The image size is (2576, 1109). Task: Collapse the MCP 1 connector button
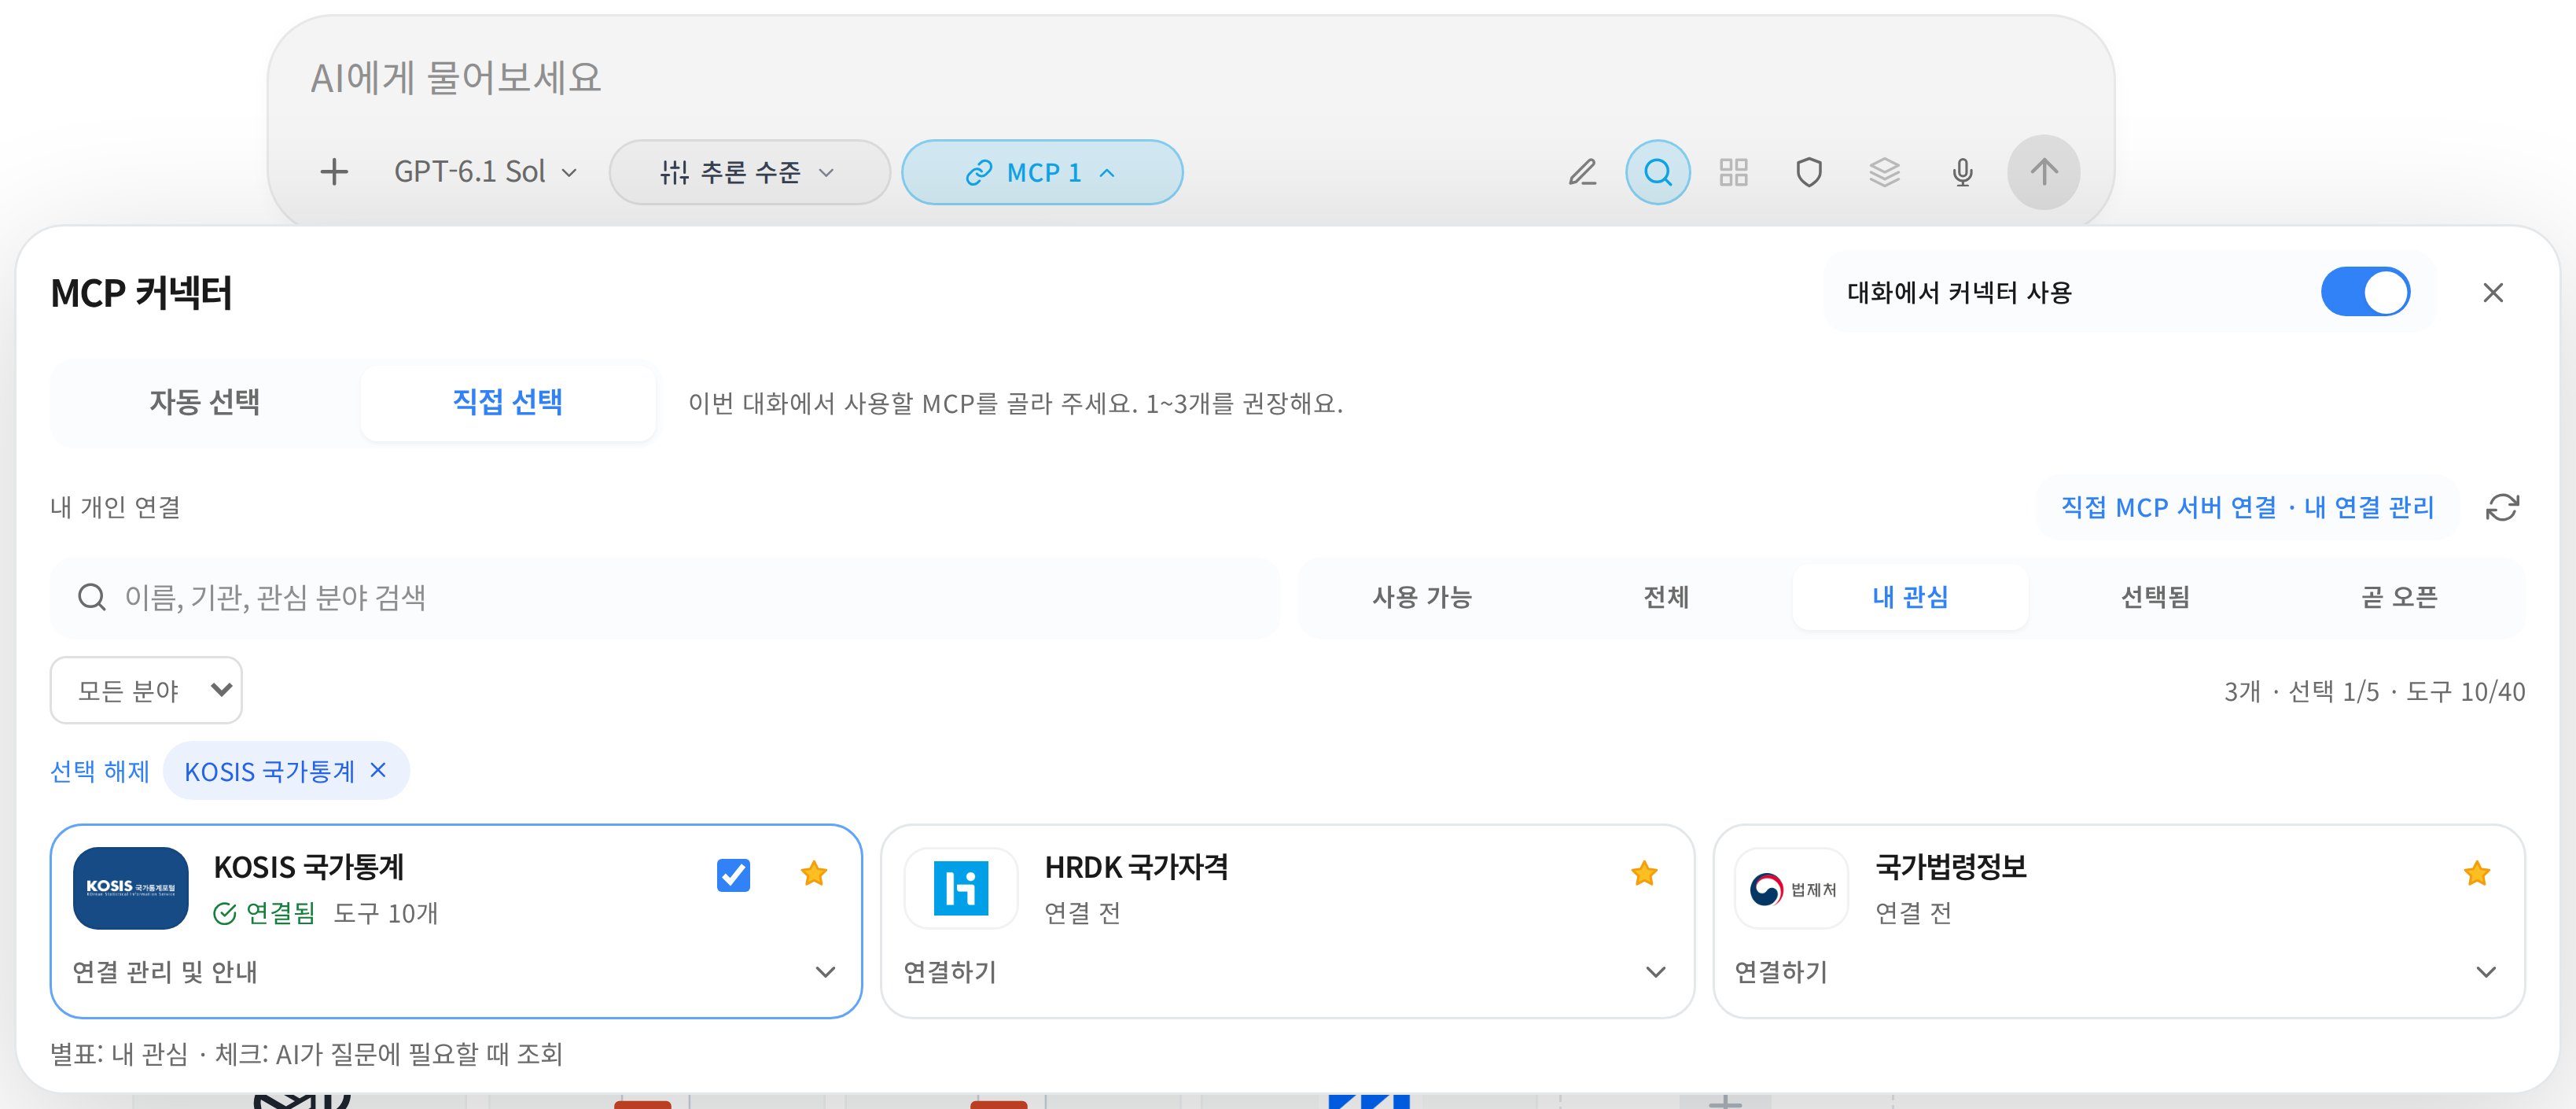tap(1042, 172)
